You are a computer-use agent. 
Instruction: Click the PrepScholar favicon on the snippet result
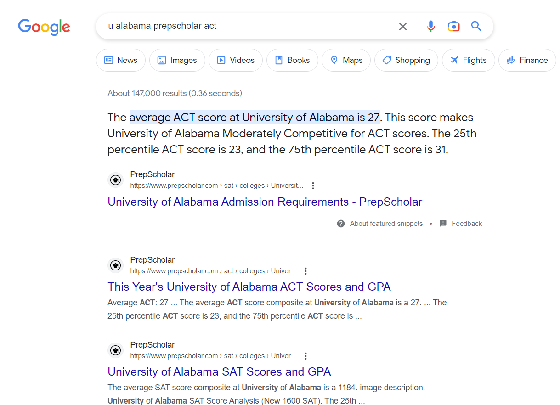coord(115,180)
